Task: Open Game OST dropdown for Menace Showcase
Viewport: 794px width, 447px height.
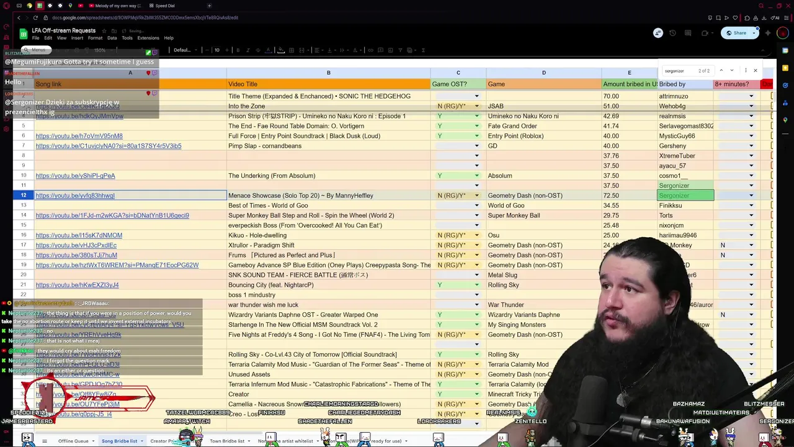Action: [476, 196]
